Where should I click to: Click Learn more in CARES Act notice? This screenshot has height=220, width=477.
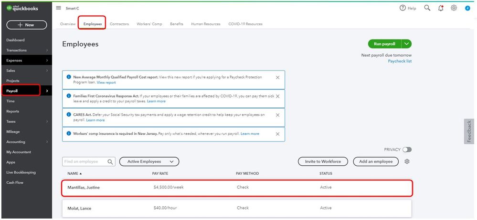tap(95, 120)
